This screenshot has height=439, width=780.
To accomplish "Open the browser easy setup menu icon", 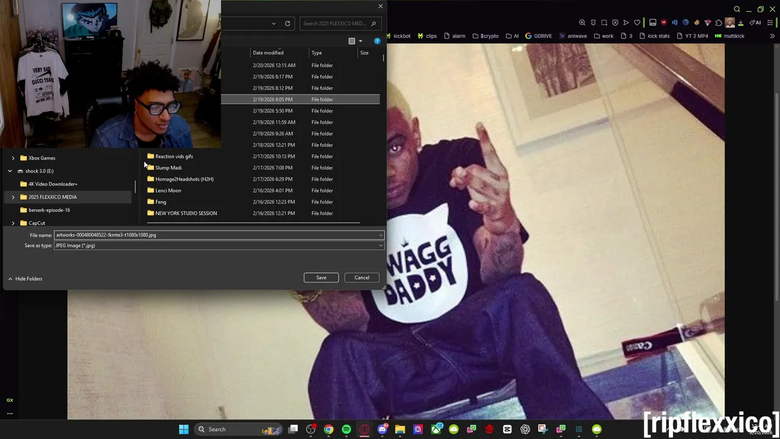I will point(770,23).
